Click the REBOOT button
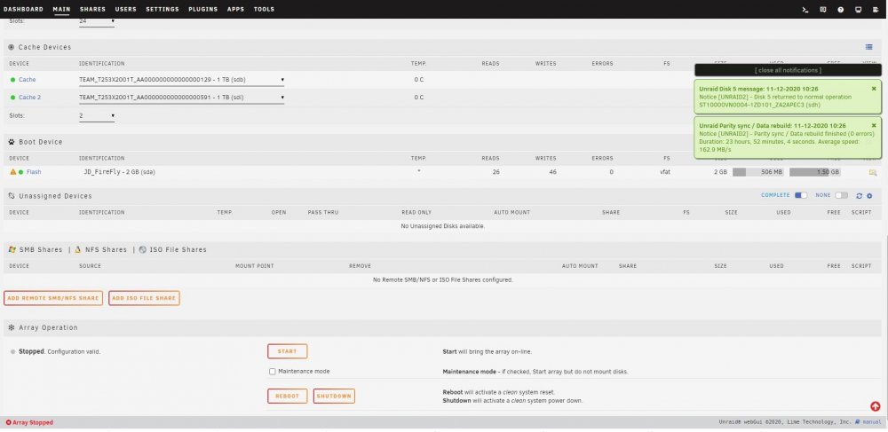Image resolution: width=888 pixels, height=432 pixels. point(287,396)
